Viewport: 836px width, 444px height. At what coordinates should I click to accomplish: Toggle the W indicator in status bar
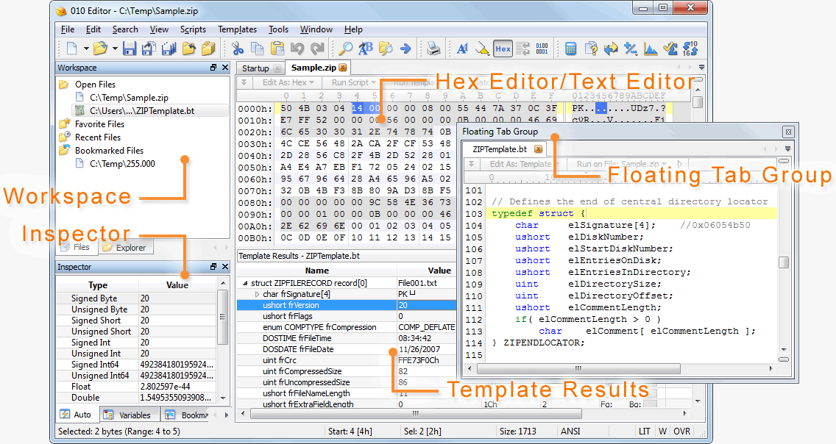tap(662, 432)
